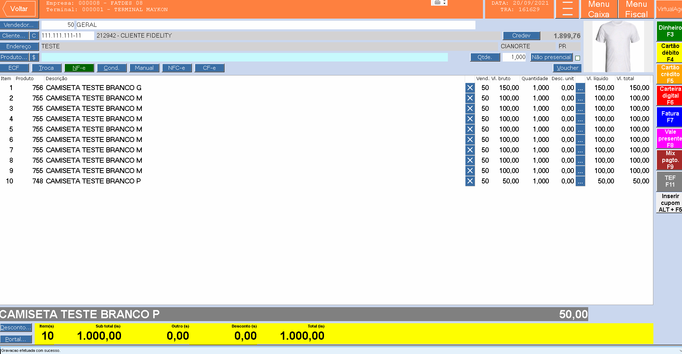Open Menu Caixa
Viewport: 682px width, 354px height.
pyautogui.click(x=599, y=9)
